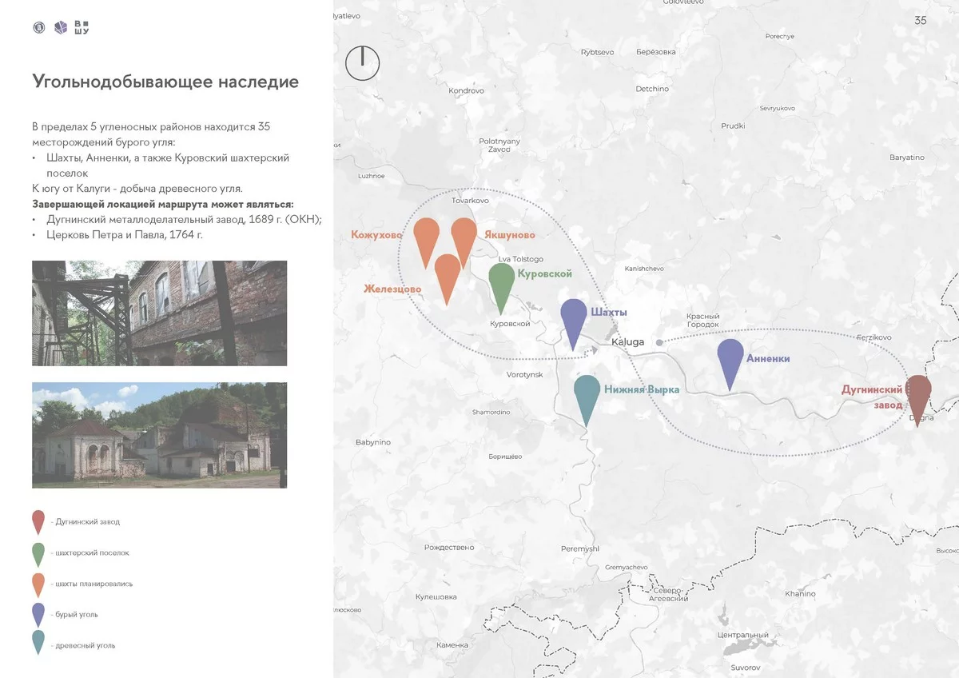
Task: Click the compass north indicator icon
Action: 361,62
